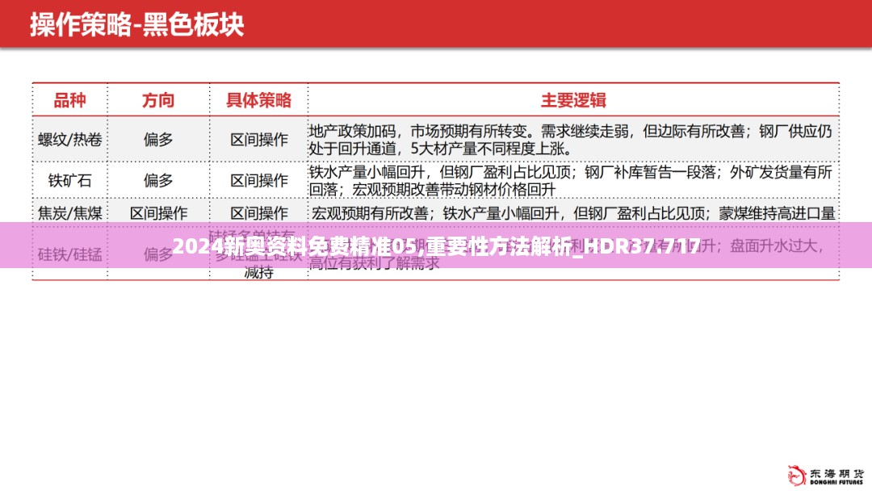Click 区间操作 strategy in 焦炭/焦煤 row
The image size is (872, 491).
[x=259, y=213]
